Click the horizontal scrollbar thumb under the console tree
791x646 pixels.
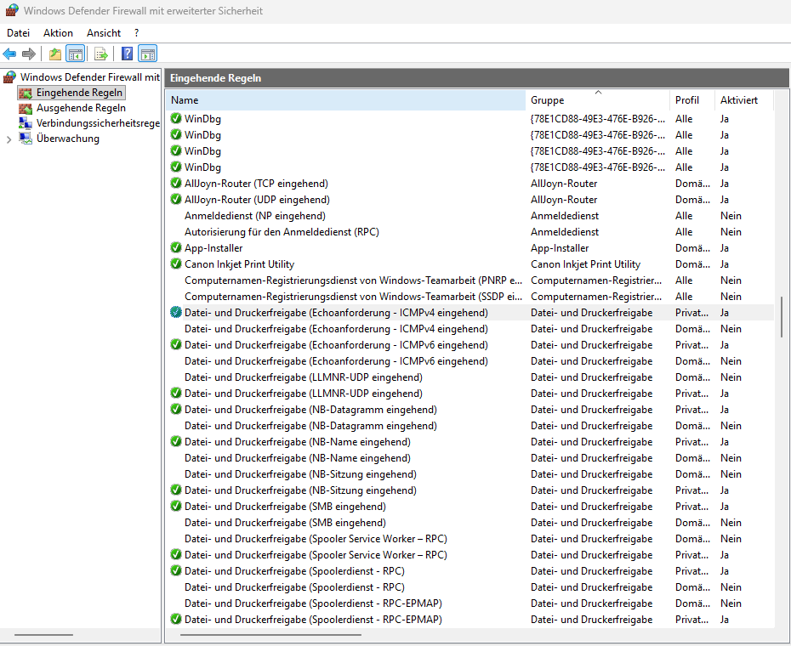coord(44,634)
